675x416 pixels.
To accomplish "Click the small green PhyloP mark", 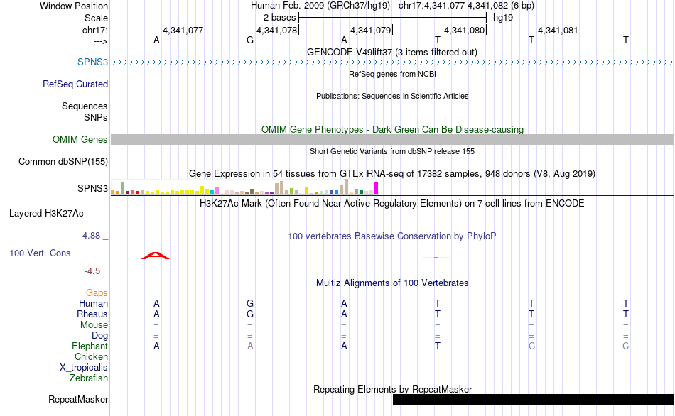I will tap(436, 257).
